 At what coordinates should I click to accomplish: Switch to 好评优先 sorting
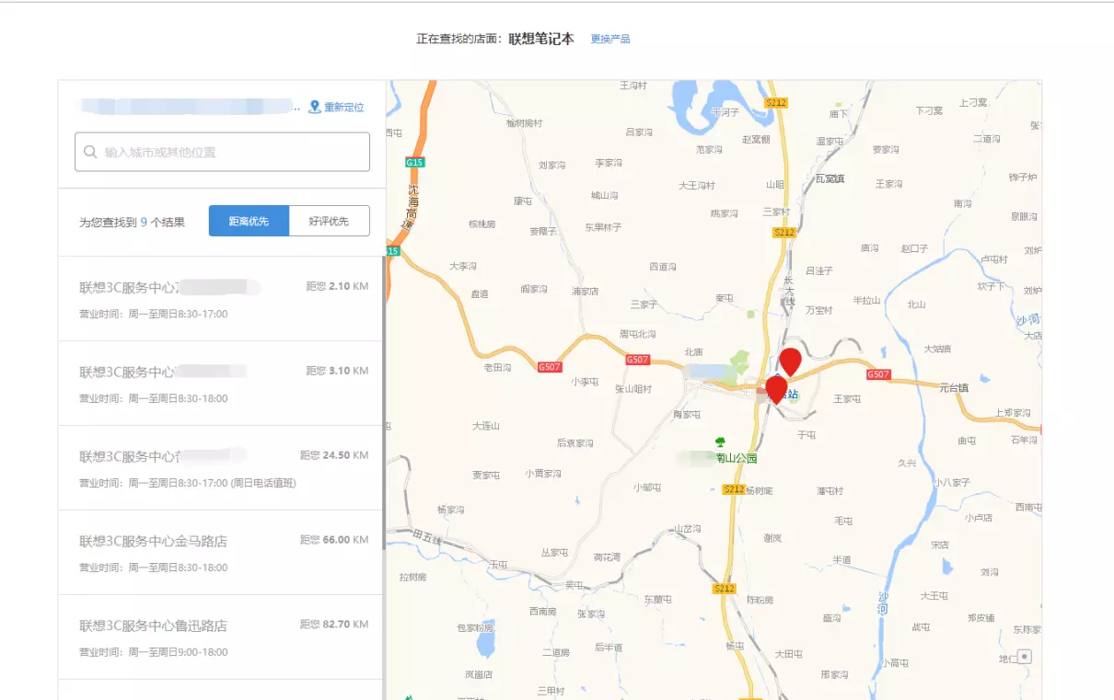point(329,221)
